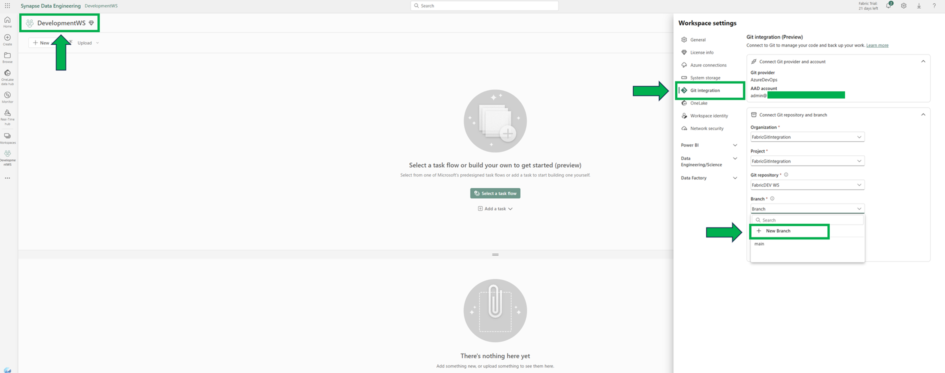
Task: Click the New button
Action: click(41, 43)
